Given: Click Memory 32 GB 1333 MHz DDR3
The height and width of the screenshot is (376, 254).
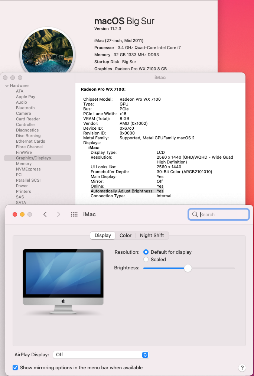Looking at the screenshot, I should pos(127,55).
